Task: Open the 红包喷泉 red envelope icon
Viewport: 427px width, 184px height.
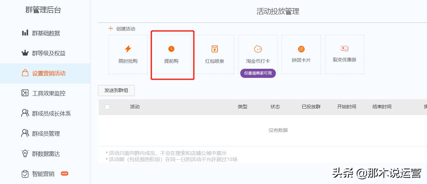Action: click(x=214, y=49)
